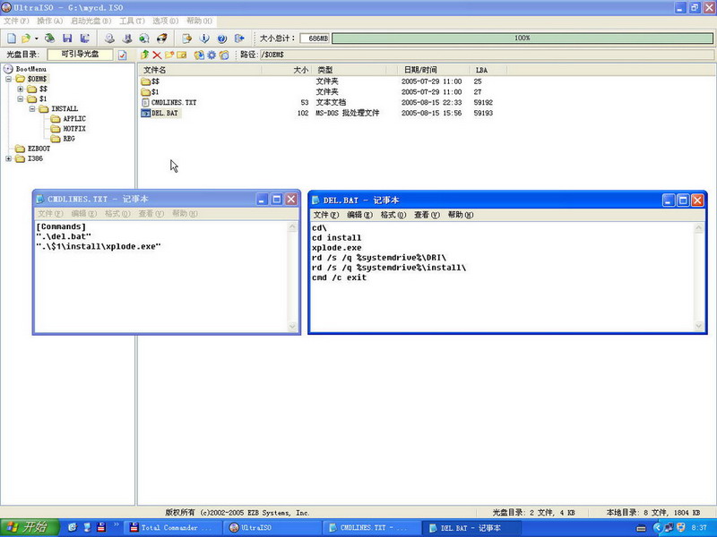
Task: Open the dropdown arrow beside the Open icon
Action: (x=36, y=38)
